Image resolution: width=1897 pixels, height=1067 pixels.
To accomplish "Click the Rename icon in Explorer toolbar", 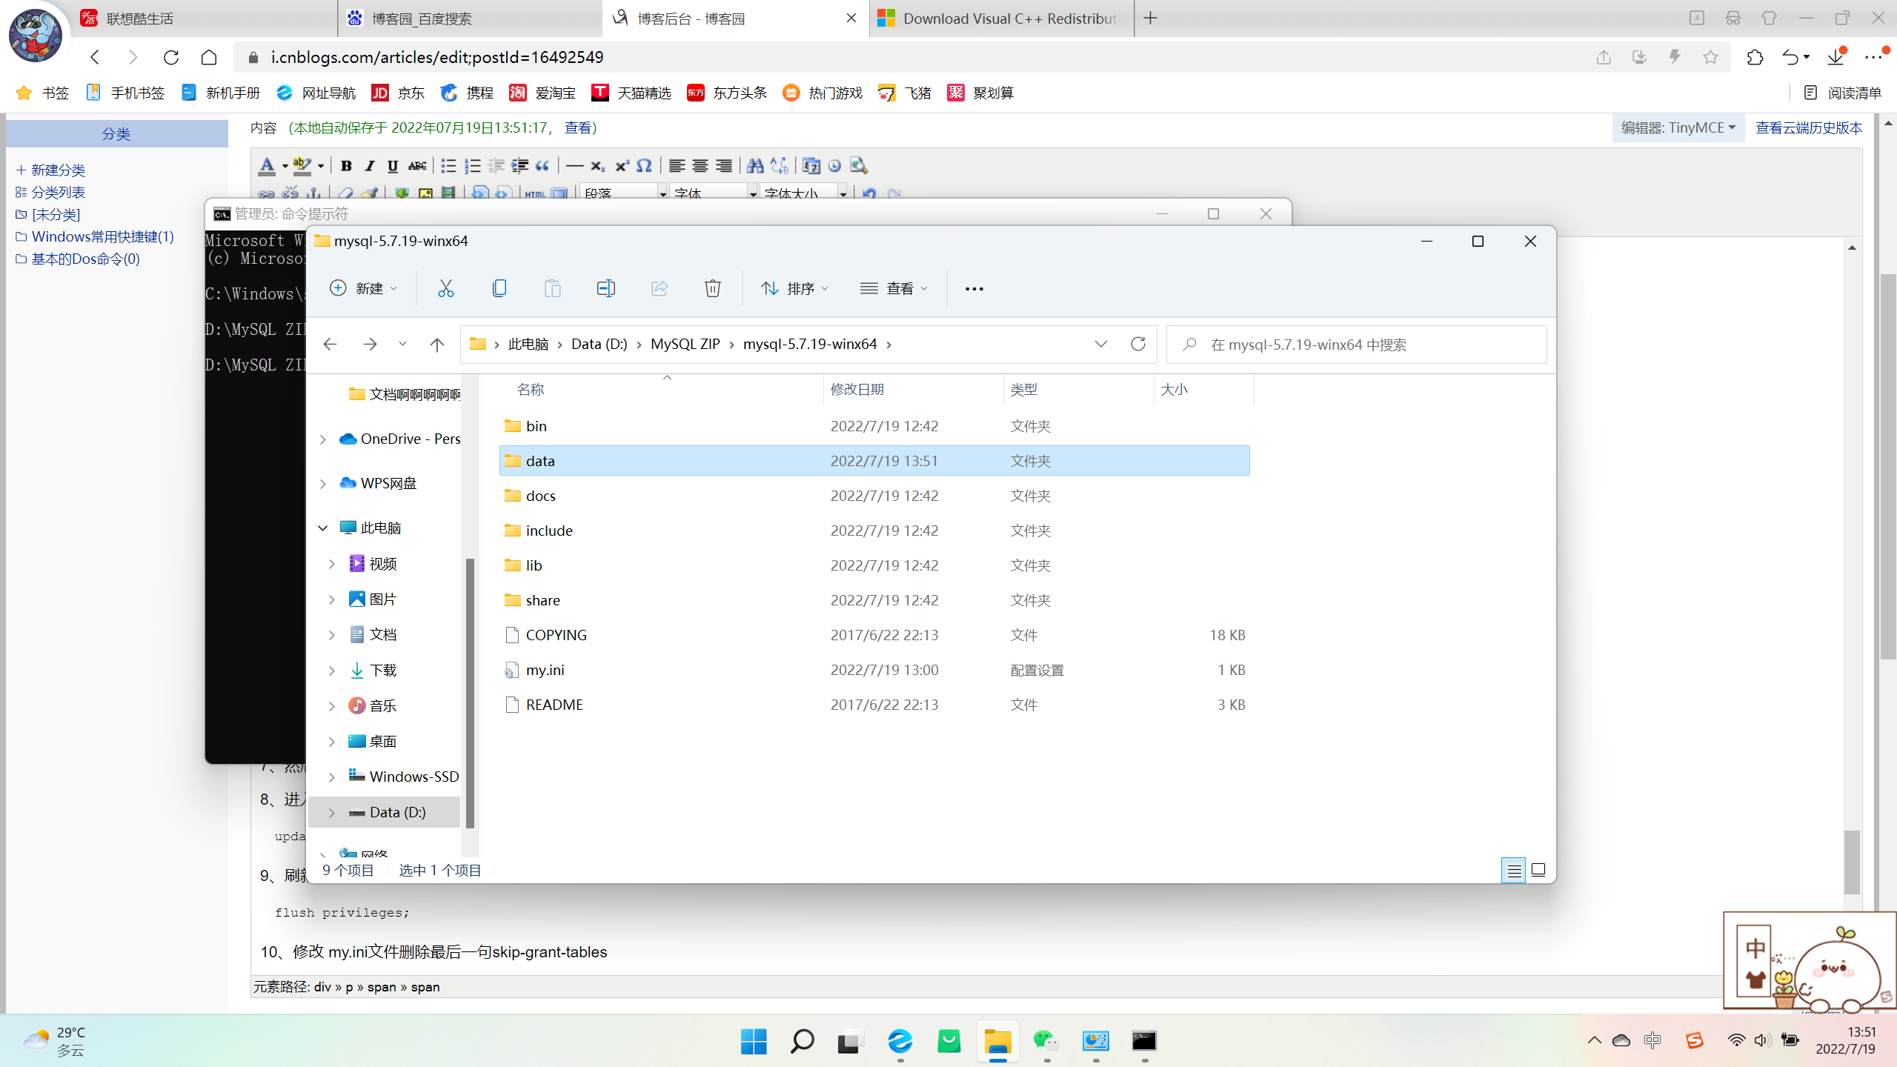I will (605, 288).
